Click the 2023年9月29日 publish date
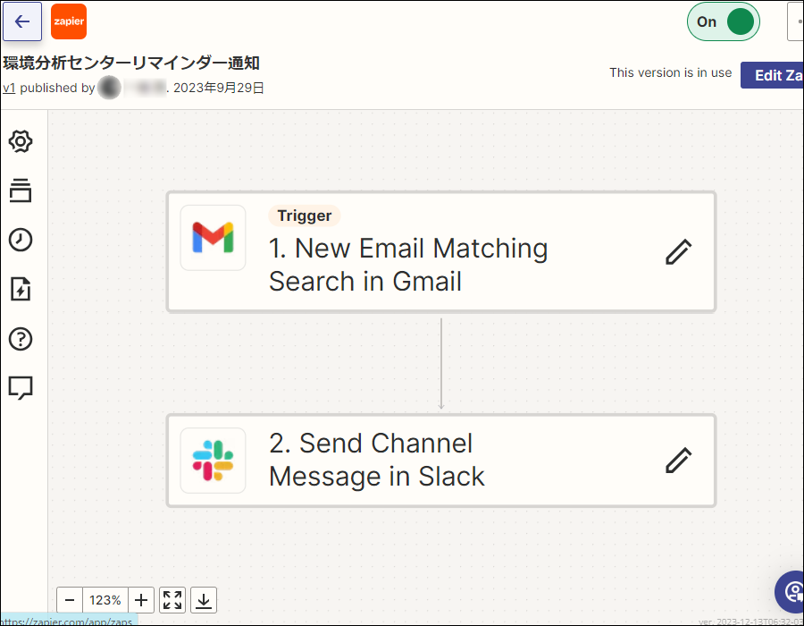This screenshot has height=626, width=804. point(219,88)
